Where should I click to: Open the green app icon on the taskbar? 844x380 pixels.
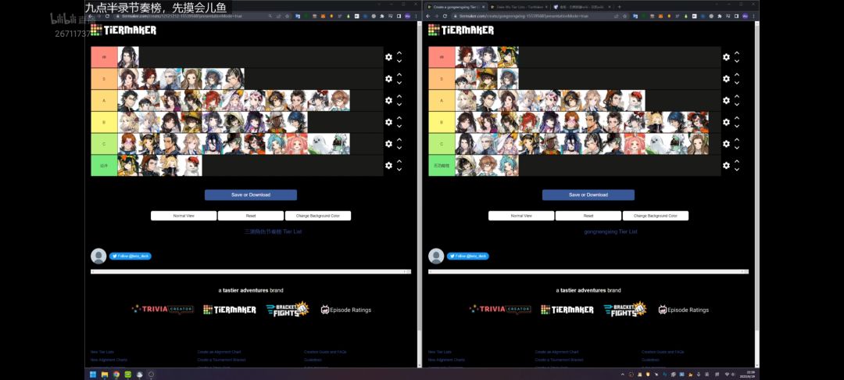(128, 374)
